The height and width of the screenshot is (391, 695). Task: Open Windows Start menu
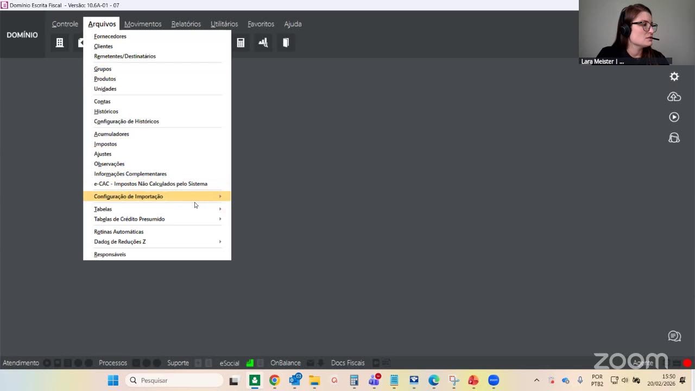113,380
